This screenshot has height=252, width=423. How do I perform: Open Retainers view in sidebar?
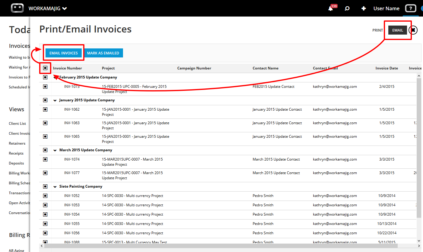coord(17,143)
